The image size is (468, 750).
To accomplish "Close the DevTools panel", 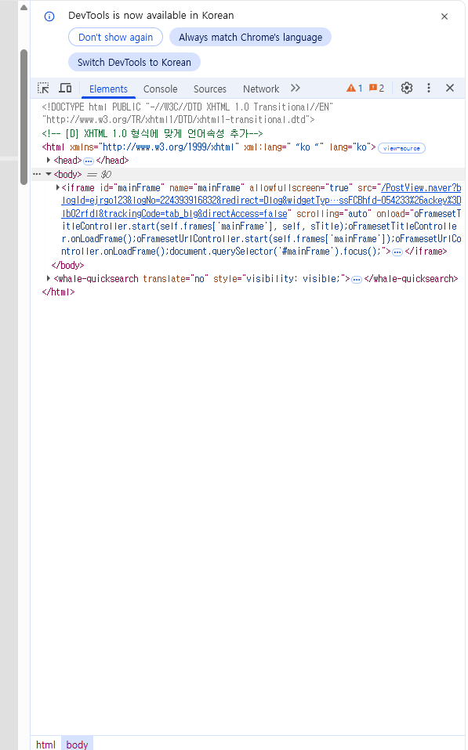I will pyautogui.click(x=450, y=88).
